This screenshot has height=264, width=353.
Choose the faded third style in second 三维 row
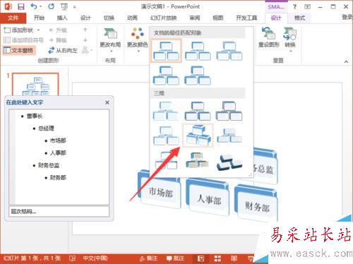click(x=229, y=136)
